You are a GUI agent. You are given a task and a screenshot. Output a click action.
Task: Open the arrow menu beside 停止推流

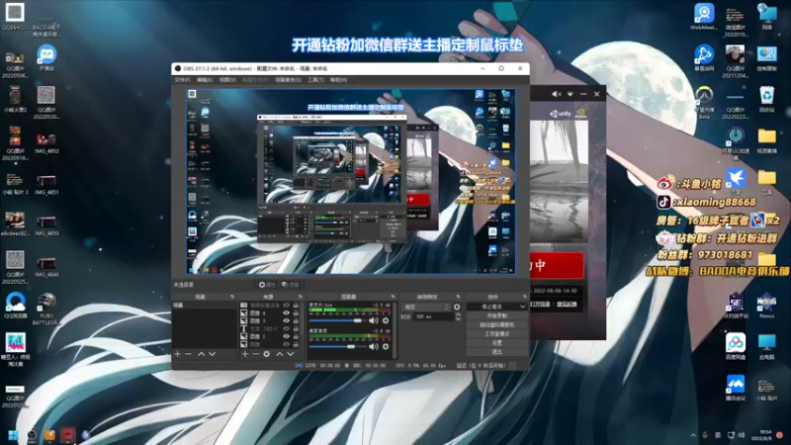(x=523, y=307)
